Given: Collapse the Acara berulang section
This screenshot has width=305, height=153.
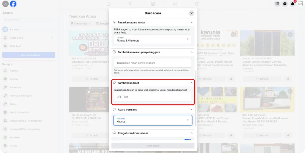Looking at the screenshot, I should (192, 110).
